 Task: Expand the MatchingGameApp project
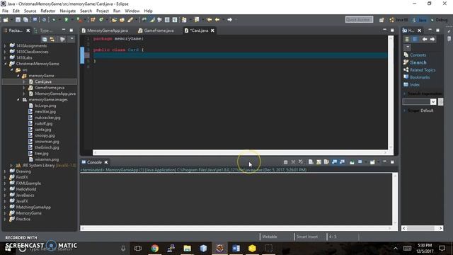[x=5, y=207]
